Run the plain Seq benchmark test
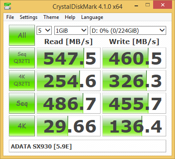This screenshot has width=175, height=159. pyautogui.click(x=22, y=103)
